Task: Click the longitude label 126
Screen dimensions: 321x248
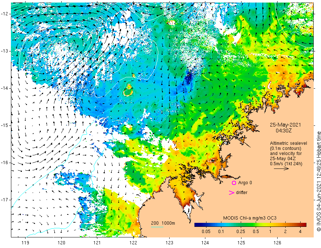Action: click(277, 243)
